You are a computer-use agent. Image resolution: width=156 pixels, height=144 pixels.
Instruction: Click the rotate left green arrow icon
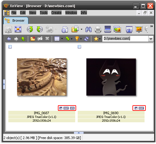pyautogui.click(x=30, y=29)
